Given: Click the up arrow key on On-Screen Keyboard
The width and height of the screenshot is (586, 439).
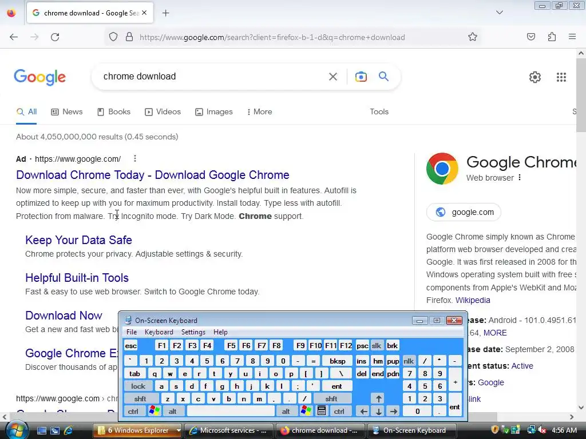Looking at the screenshot, I should point(379,398).
